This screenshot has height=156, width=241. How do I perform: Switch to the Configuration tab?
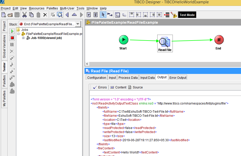coord(96,77)
